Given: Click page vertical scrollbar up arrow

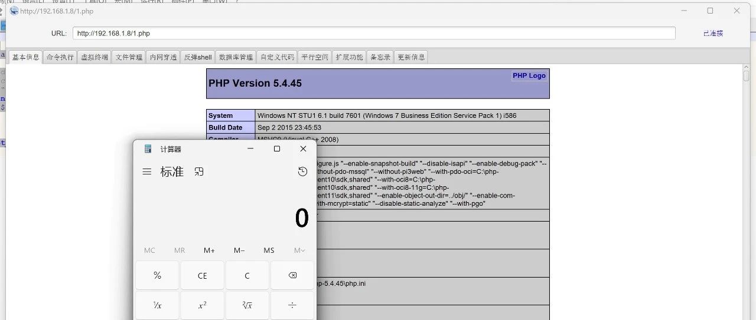Looking at the screenshot, I should 747,68.
